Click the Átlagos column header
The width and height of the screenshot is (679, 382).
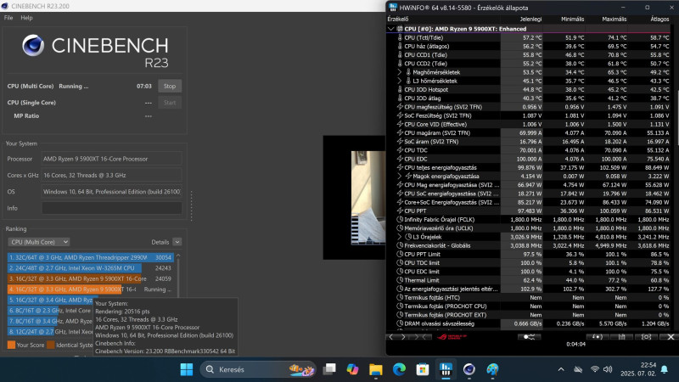pyautogui.click(x=659, y=19)
